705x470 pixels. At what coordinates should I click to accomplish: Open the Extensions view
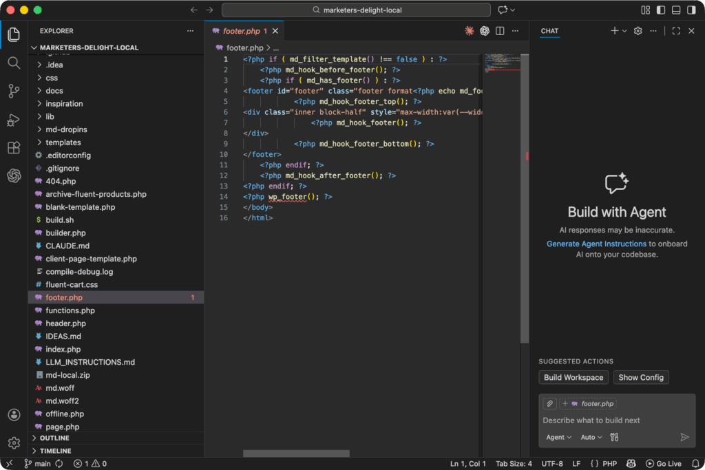14,148
